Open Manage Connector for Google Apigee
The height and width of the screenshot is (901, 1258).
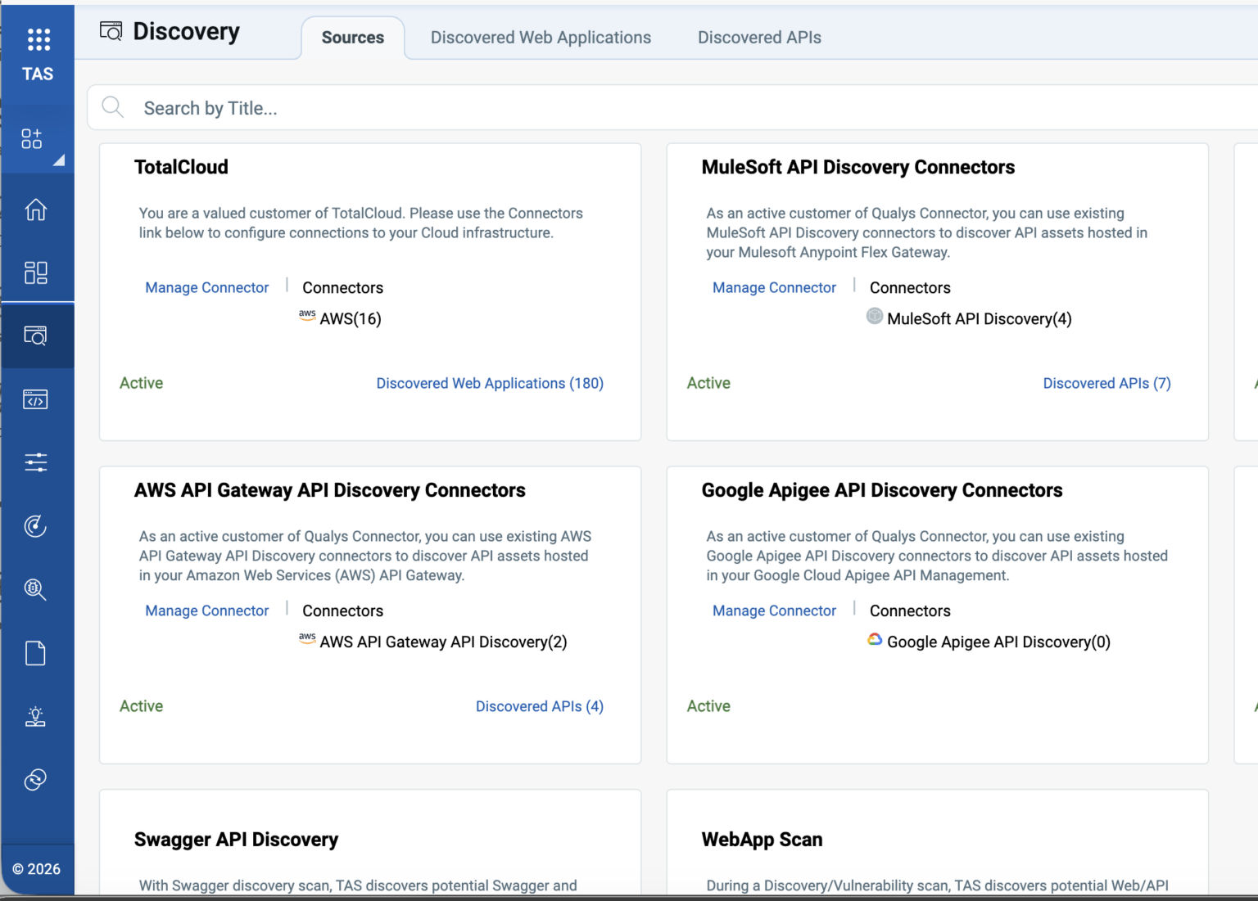(x=775, y=610)
